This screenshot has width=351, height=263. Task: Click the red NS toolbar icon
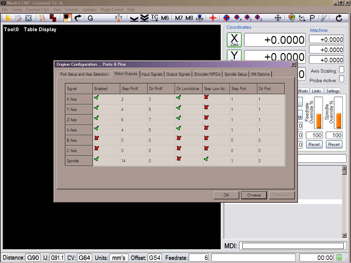[x=53, y=18]
